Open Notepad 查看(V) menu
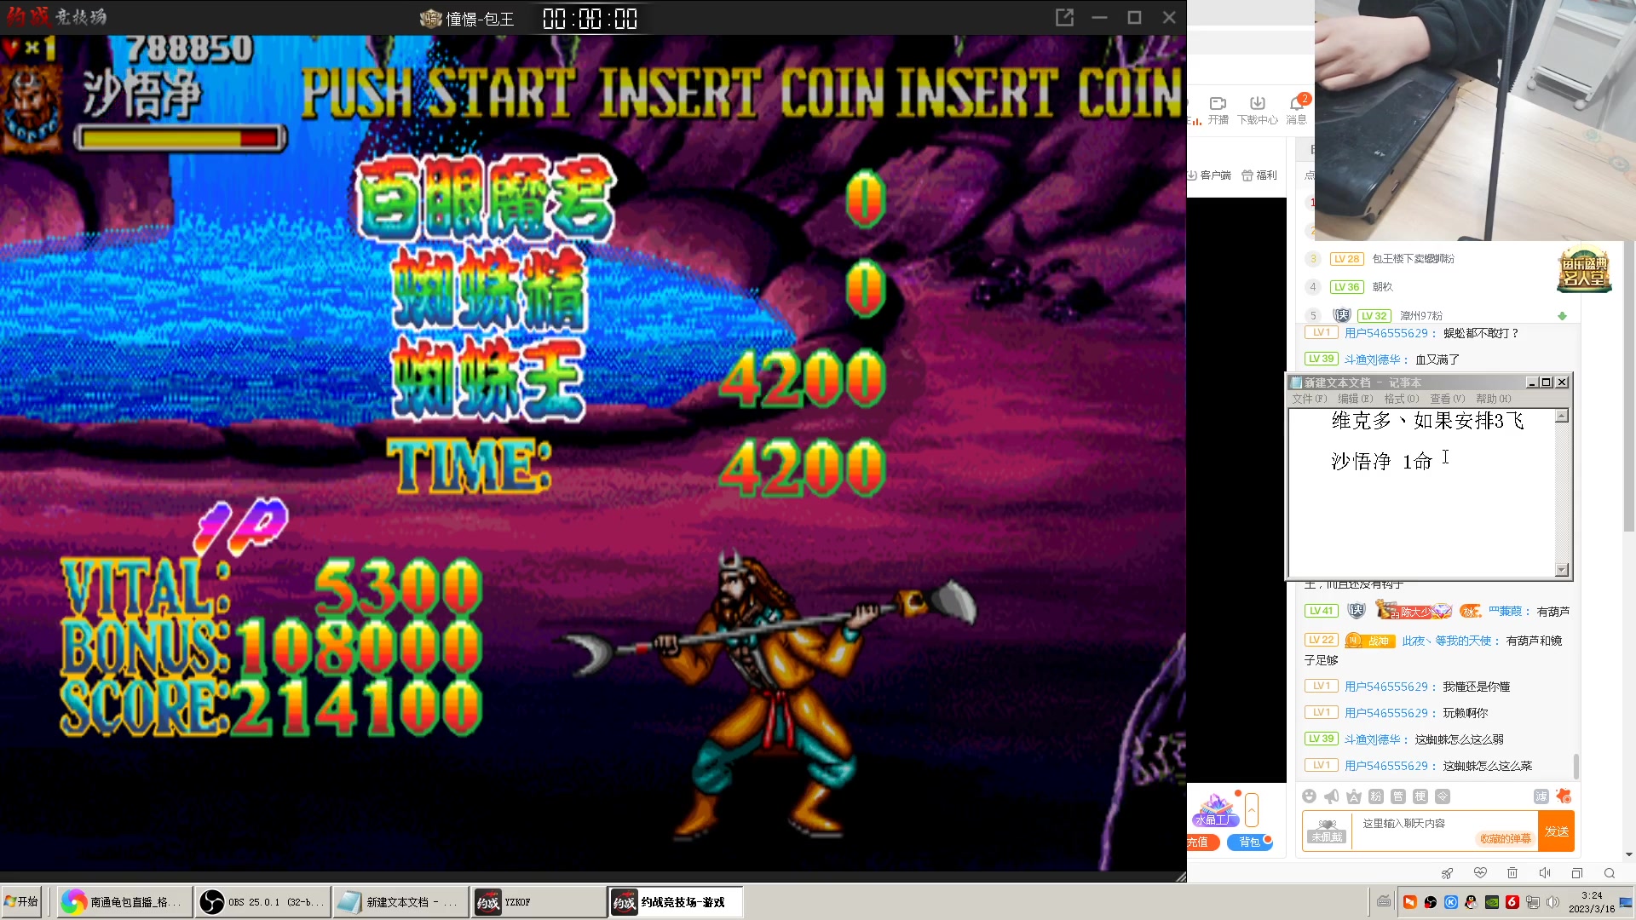Viewport: 1636px width, 920px height. 1448,399
